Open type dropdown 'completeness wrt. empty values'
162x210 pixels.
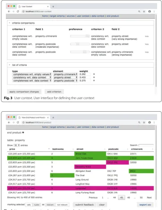tap(32, 74)
